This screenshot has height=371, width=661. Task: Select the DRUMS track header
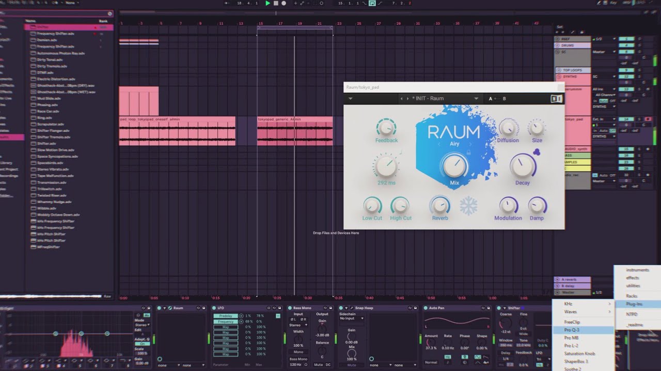pos(572,45)
